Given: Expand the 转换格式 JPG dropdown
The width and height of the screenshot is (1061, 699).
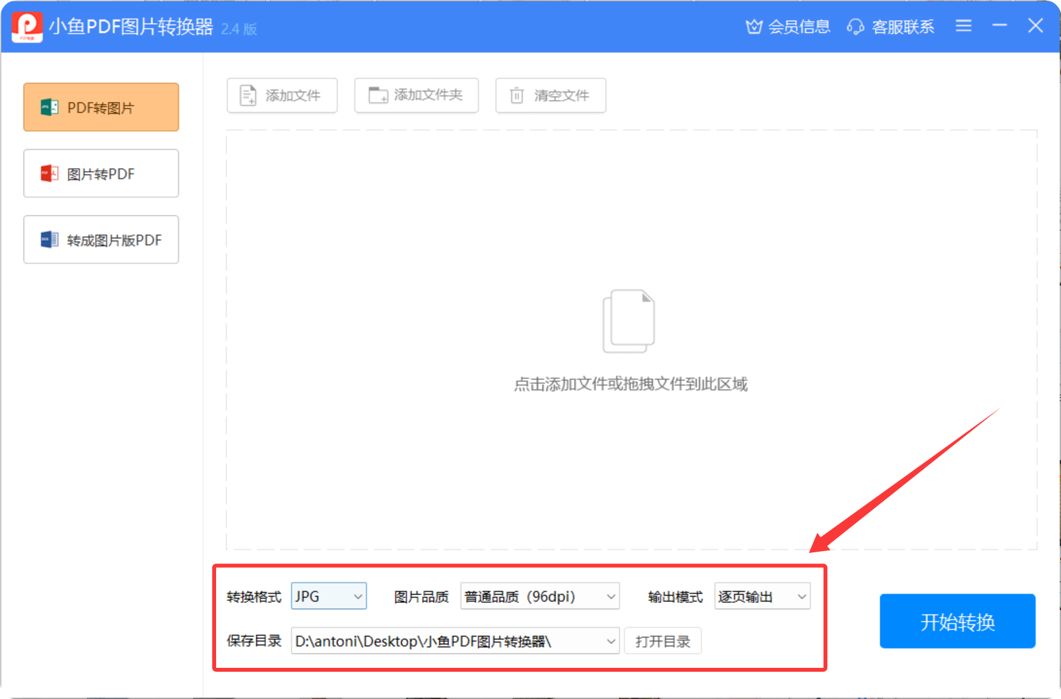Looking at the screenshot, I should coord(358,596).
